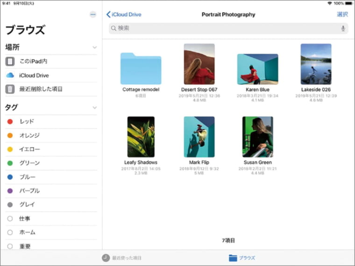The width and height of the screenshot is (355, 266).
Task: Tap the 選択 button
Action: (342, 14)
